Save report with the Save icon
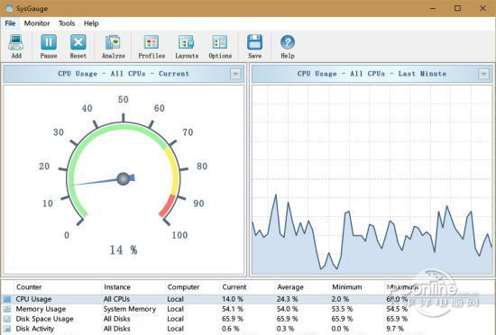The height and width of the screenshot is (335, 496). point(254,47)
